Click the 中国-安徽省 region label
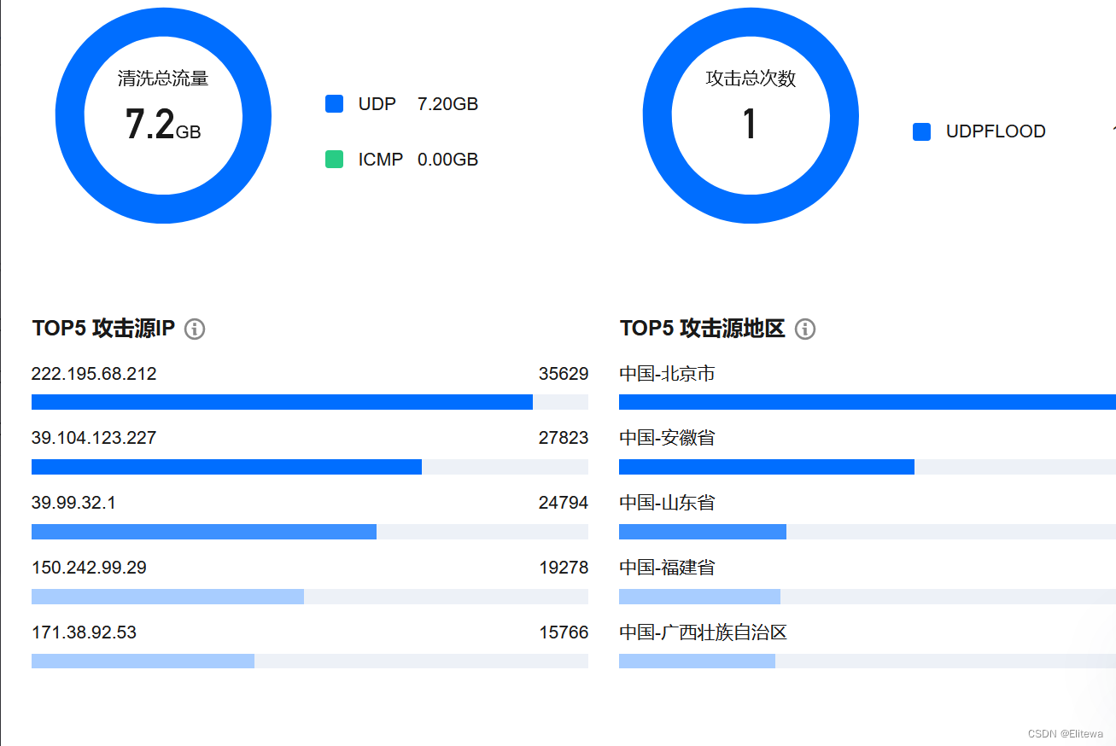 pos(667,438)
